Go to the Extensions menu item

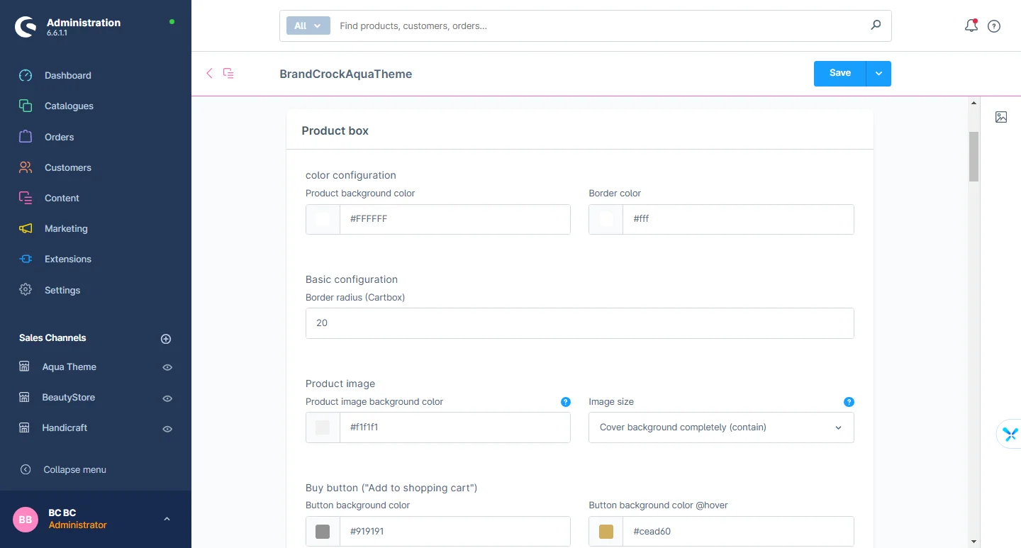[x=67, y=259]
